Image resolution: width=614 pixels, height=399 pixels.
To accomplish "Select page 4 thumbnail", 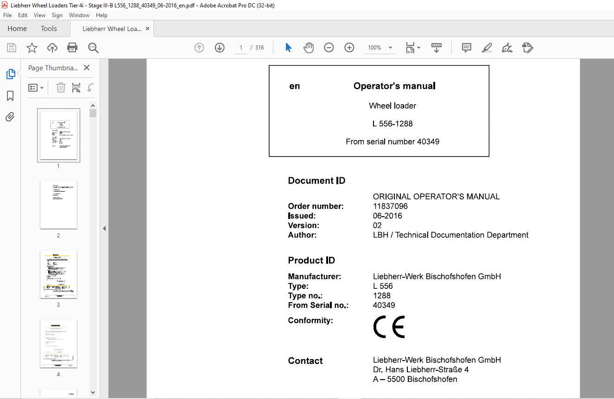I will pos(58,343).
